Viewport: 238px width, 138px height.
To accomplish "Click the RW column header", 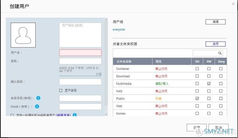I will coord(209,61).
